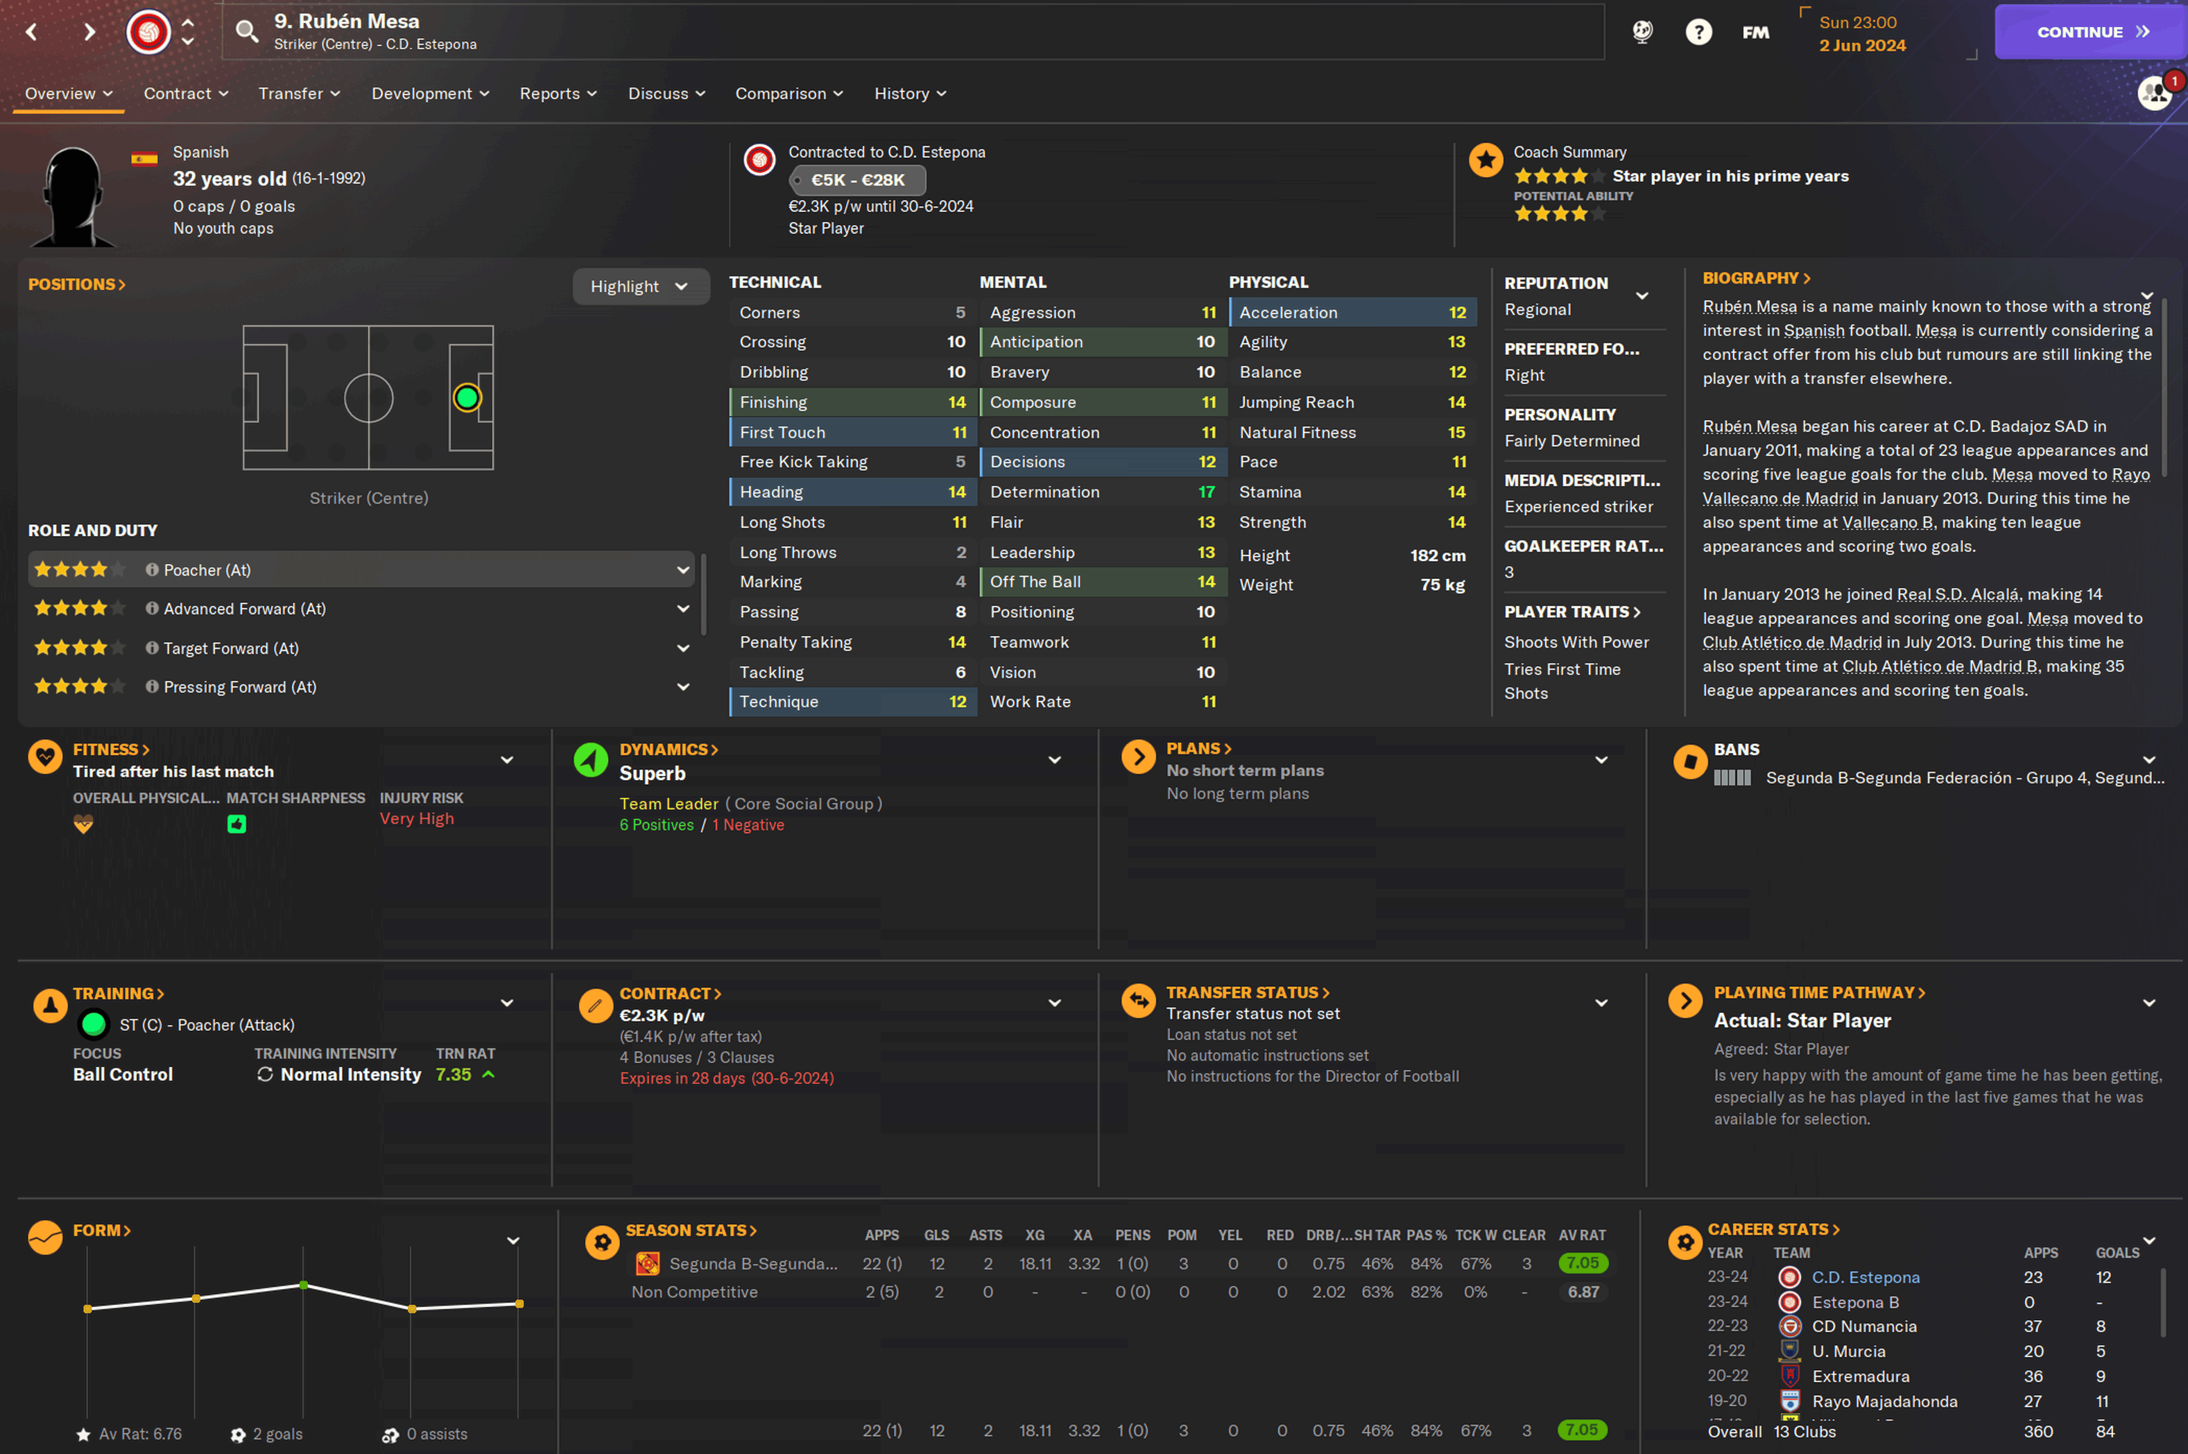
Task: Open the Positions section link
Action: click(77, 285)
